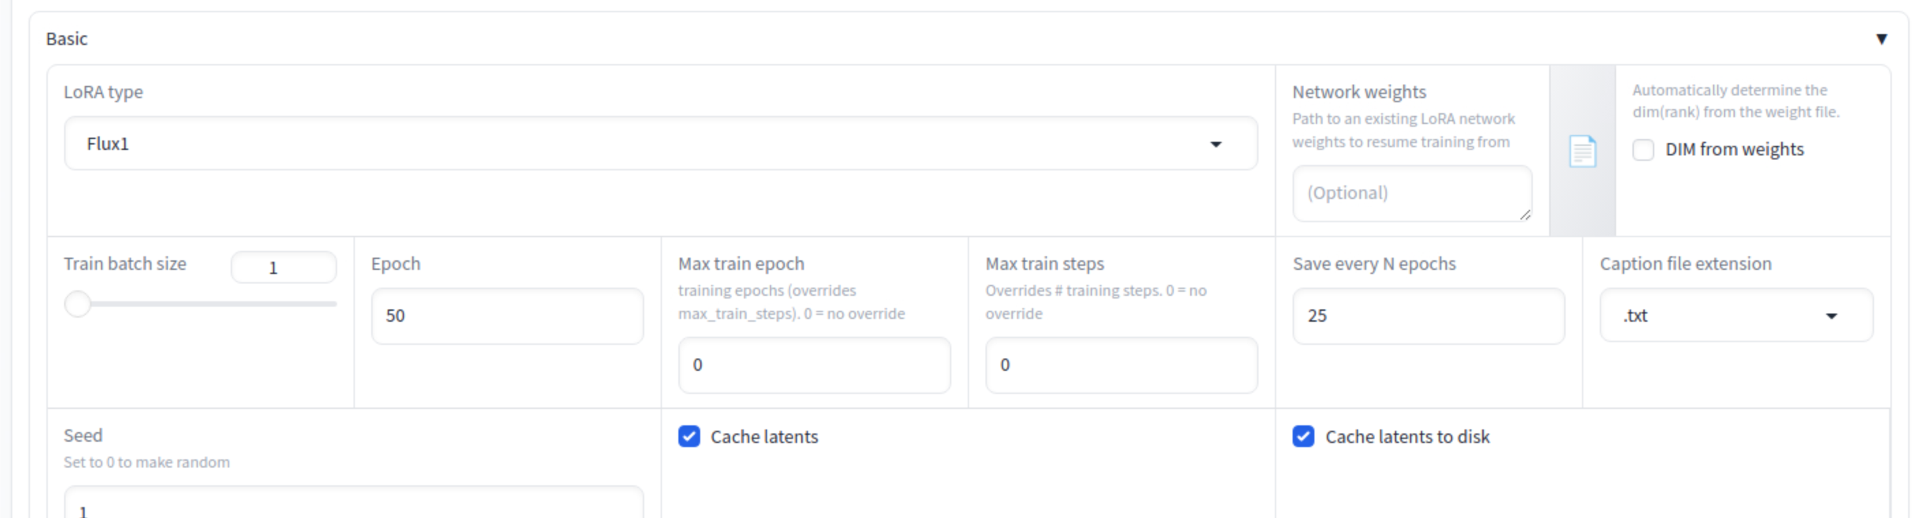Click the Max train steps field
The height and width of the screenshot is (518, 1915).
click(x=1121, y=365)
